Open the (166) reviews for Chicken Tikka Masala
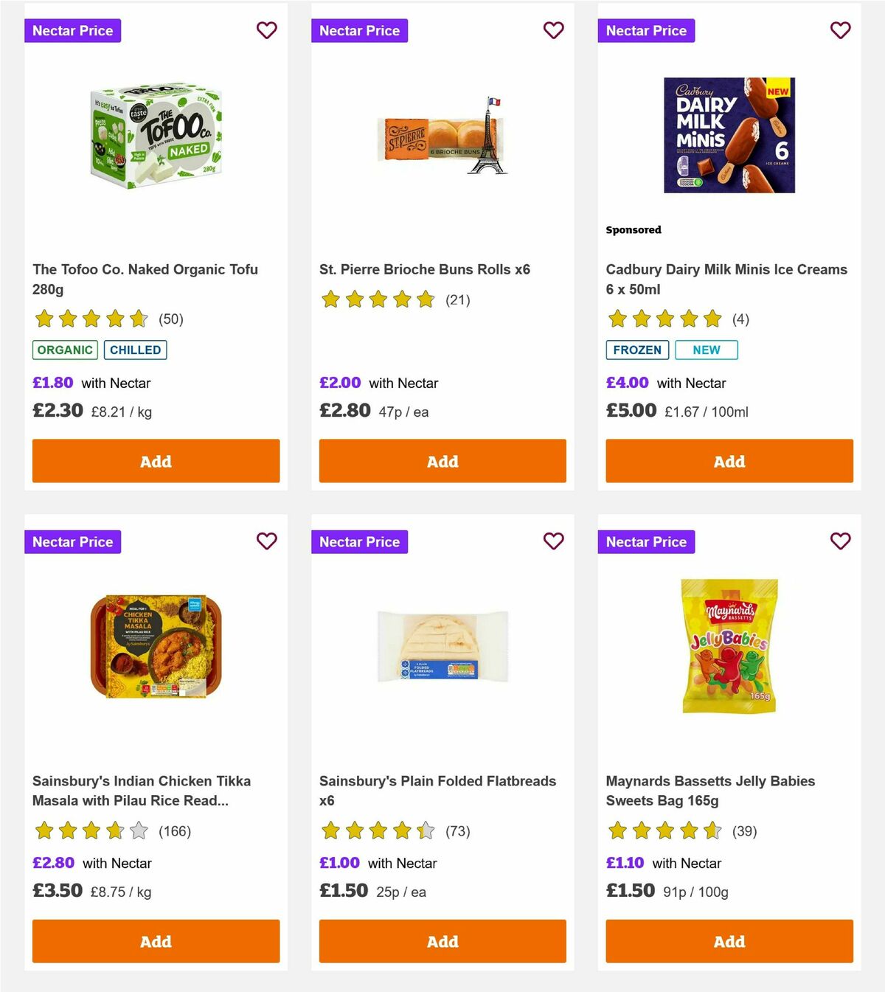Screen dimensions: 885x992 [x=175, y=830]
